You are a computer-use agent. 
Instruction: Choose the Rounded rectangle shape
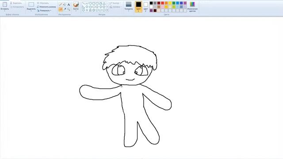coord(97,4)
